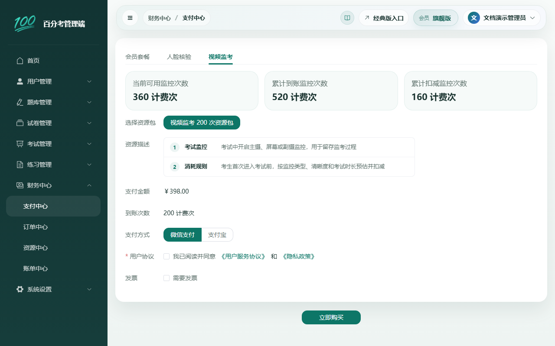Check the 用户协议 agreement checkbox

pyautogui.click(x=166, y=256)
